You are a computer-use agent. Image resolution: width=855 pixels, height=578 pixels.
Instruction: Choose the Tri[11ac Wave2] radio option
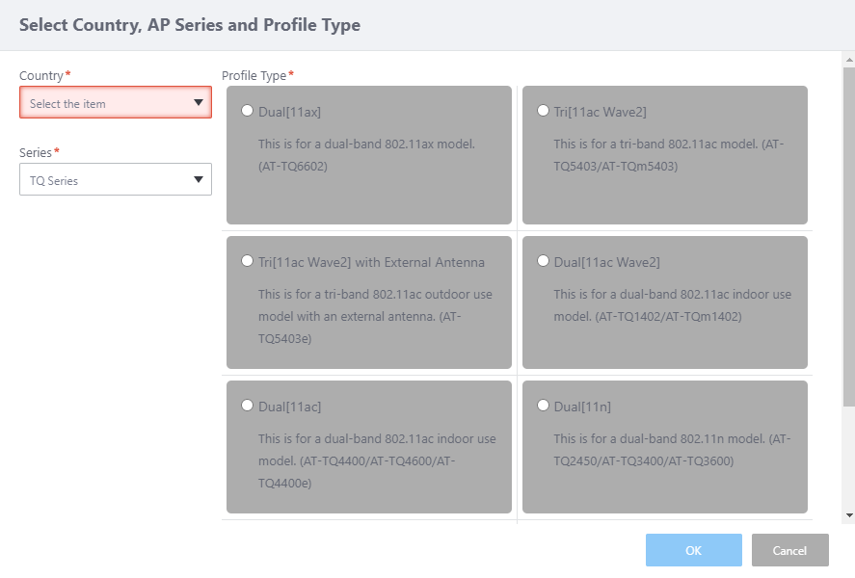coord(544,111)
